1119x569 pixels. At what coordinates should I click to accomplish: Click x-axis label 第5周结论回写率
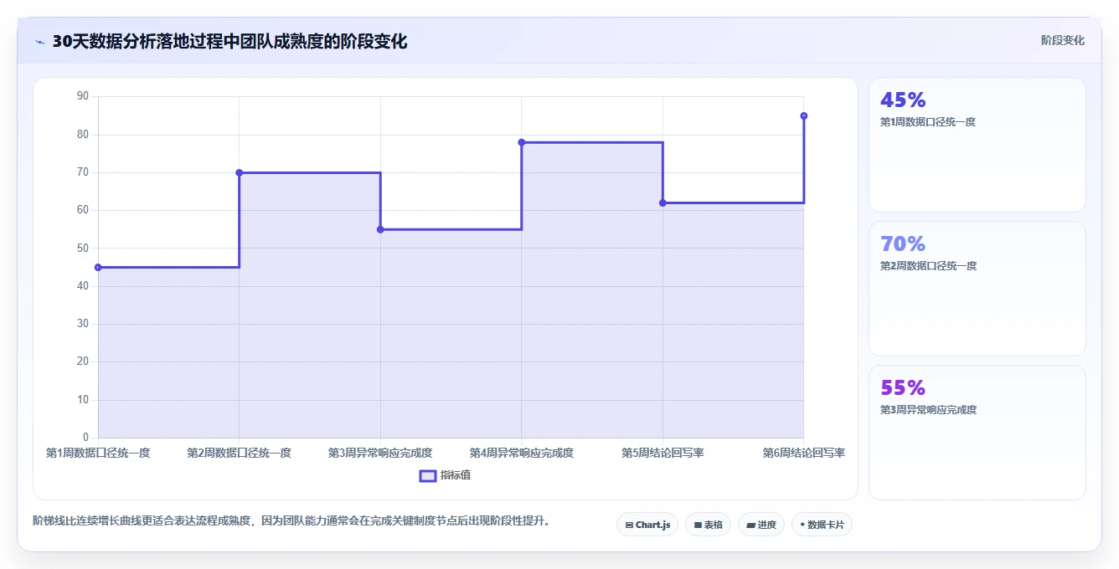point(663,453)
